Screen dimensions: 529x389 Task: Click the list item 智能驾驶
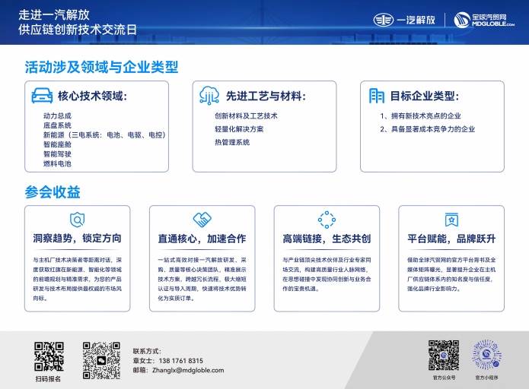(57, 154)
